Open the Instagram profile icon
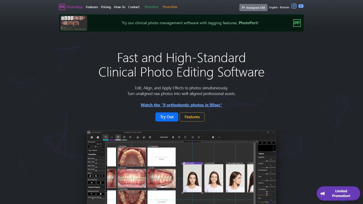 tap(294, 6)
